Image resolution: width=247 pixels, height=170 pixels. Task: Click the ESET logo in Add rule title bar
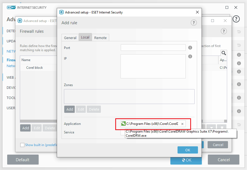(x=61, y=12)
